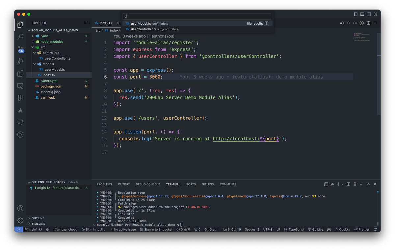Start the Go Live server
The image size is (395, 251).
[315, 229]
